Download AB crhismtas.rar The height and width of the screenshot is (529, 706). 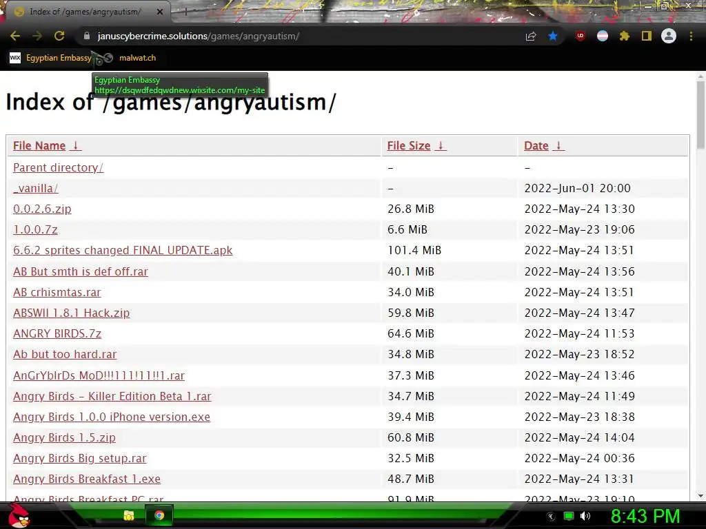point(57,292)
